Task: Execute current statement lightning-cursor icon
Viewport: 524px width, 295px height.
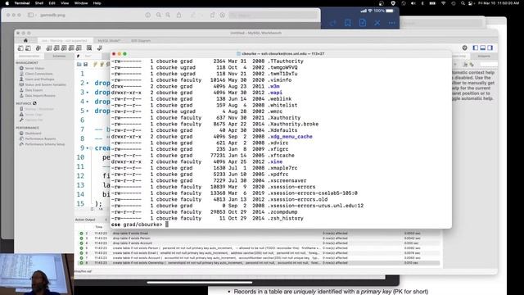Action: [x=102, y=64]
